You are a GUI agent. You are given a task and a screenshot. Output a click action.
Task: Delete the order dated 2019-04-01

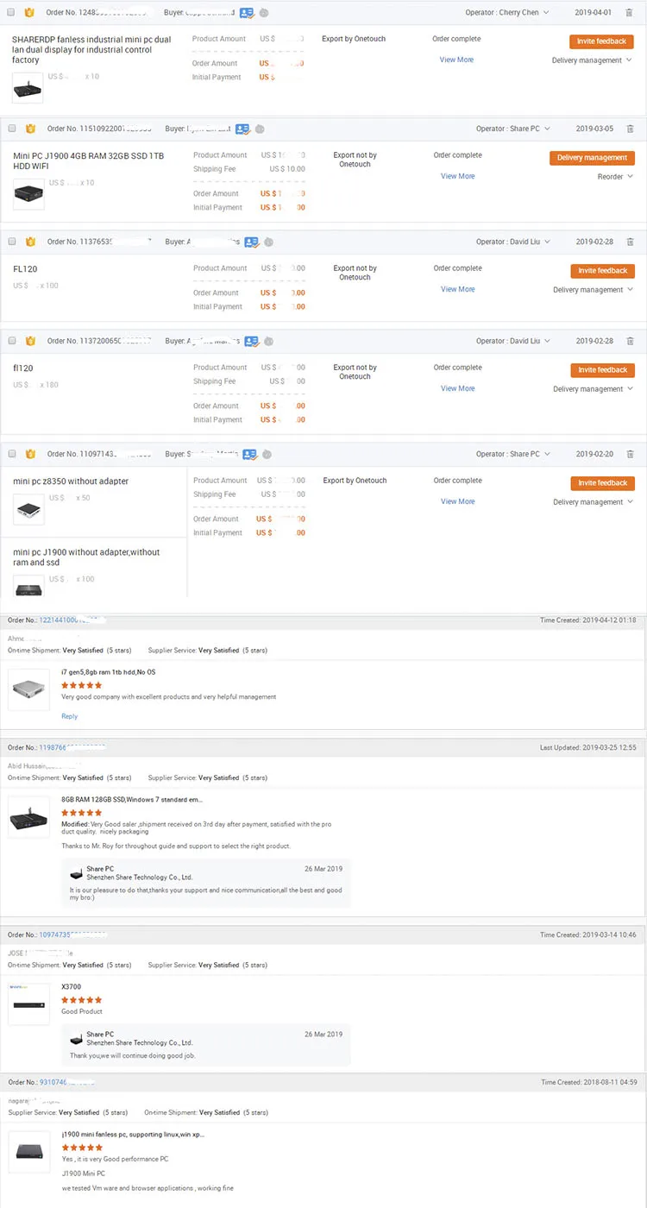pos(630,13)
